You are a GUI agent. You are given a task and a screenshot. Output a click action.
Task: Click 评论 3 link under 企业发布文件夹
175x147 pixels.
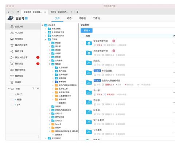click(x=99, y=45)
